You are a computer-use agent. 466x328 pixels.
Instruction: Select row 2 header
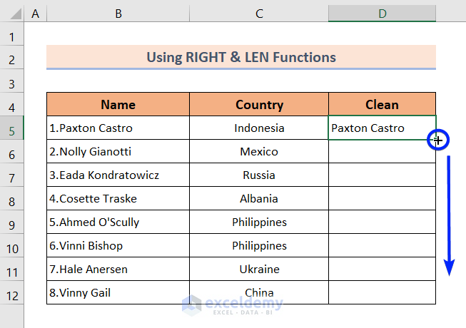11,58
